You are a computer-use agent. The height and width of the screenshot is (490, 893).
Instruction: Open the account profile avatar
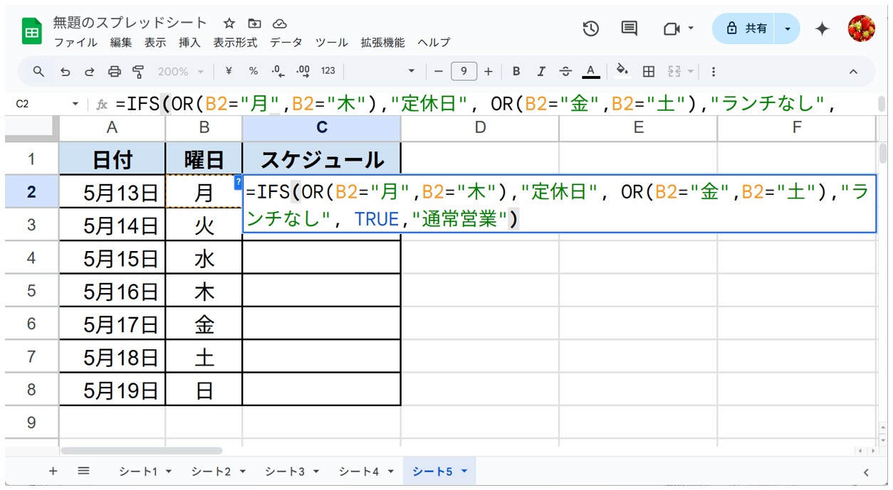coord(861,28)
